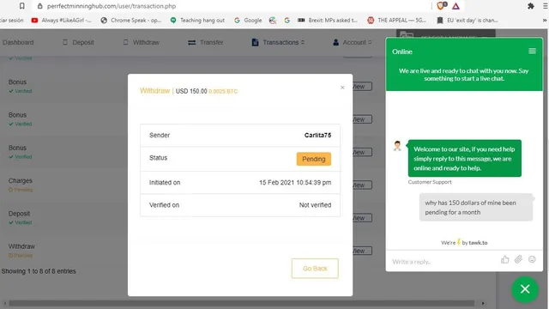
Task: Expand the Transactions menu dropdown
Action: [x=278, y=42]
